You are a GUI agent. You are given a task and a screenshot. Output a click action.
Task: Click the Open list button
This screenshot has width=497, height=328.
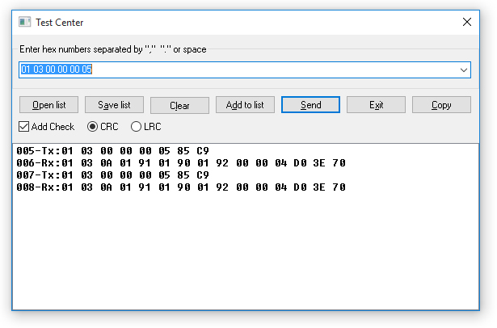click(48, 105)
